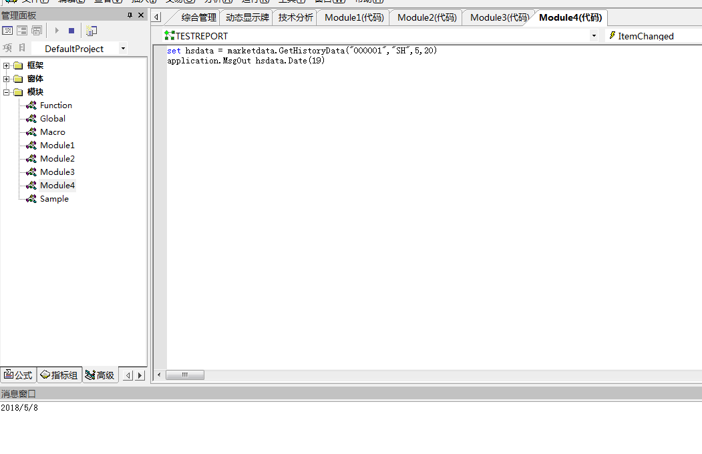This screenshot has width=702, height=454.
Task: Close the management panel
Action: coord(141,15)
